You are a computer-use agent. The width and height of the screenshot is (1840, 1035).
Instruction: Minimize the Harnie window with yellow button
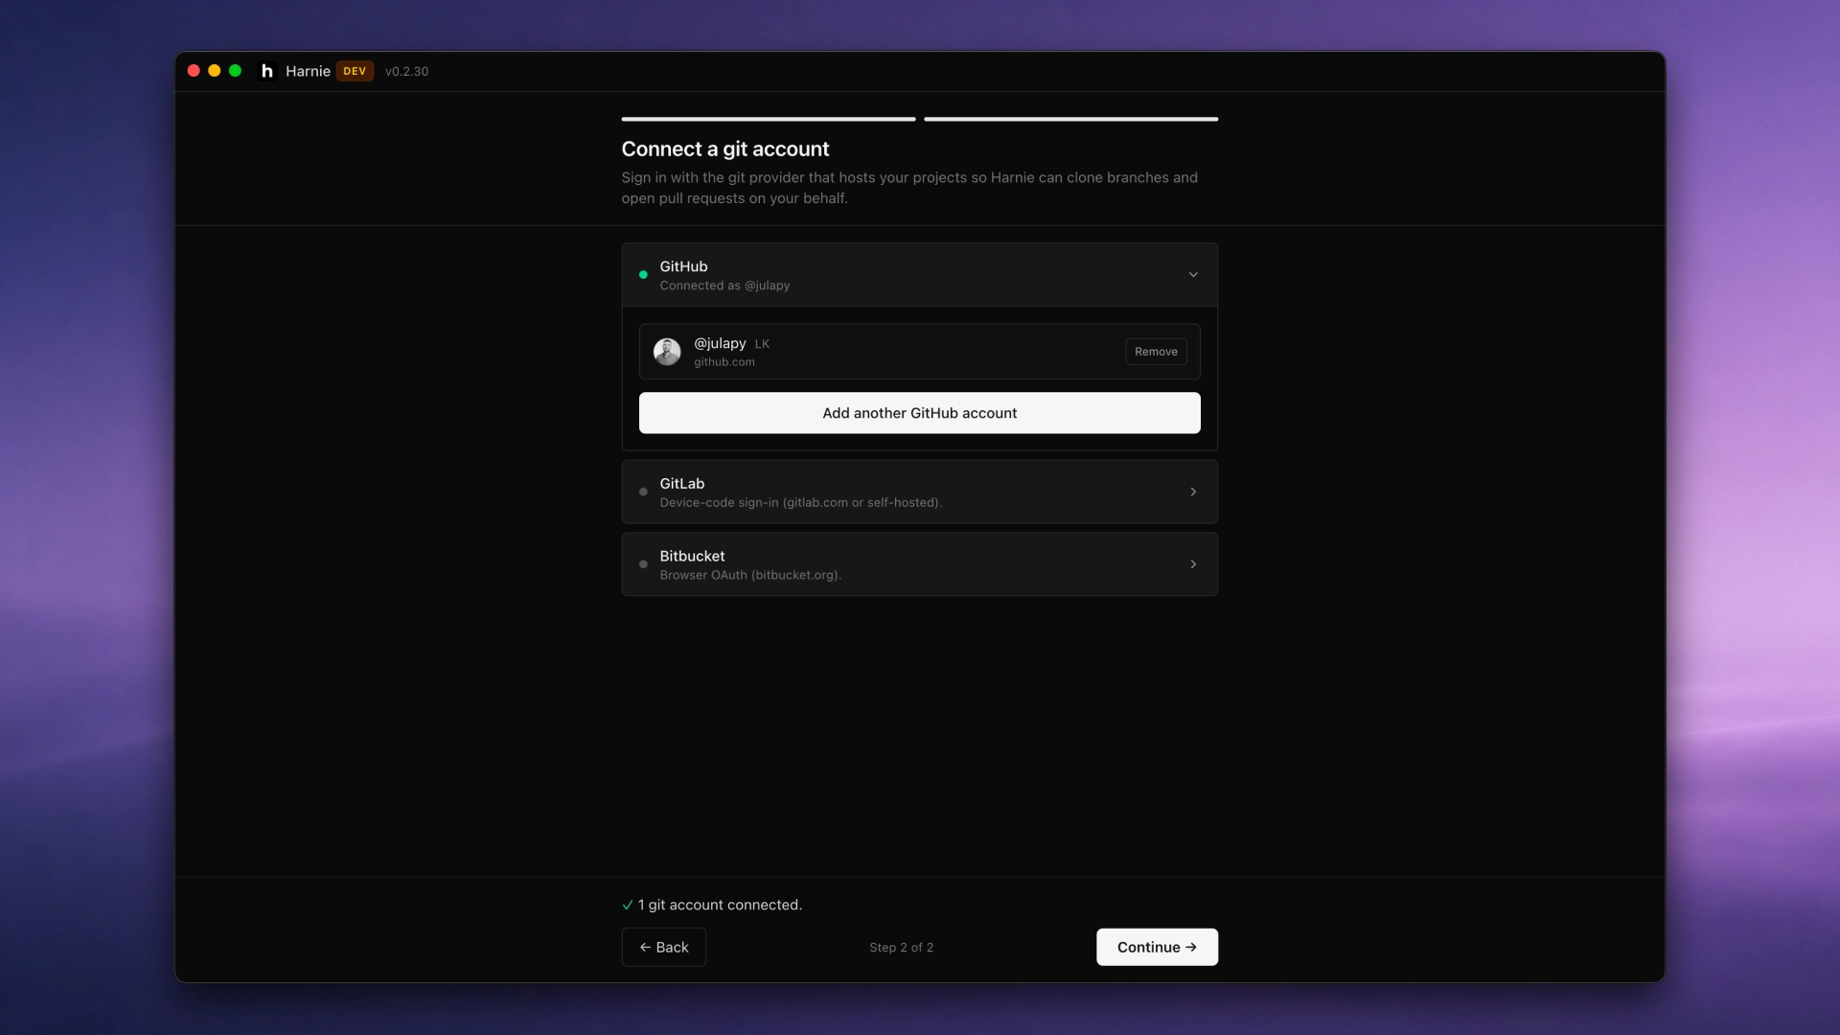tap(215, 71)
